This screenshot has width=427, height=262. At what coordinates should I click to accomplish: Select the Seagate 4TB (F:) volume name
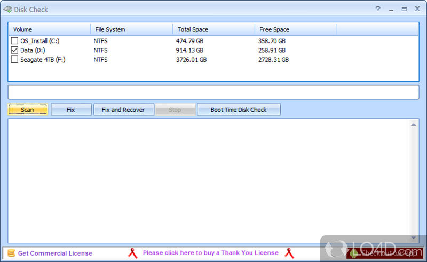point(43,60)
